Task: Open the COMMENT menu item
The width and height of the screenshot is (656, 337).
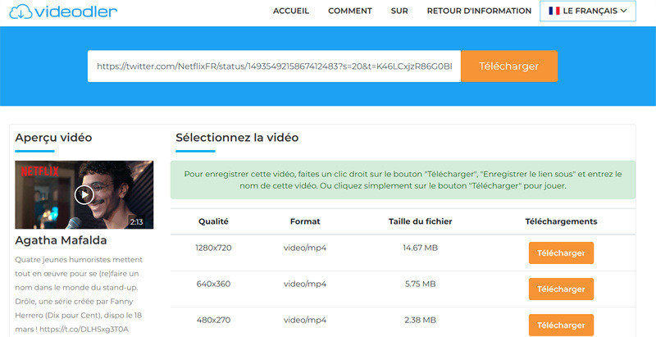Action: tap(350, 11)
